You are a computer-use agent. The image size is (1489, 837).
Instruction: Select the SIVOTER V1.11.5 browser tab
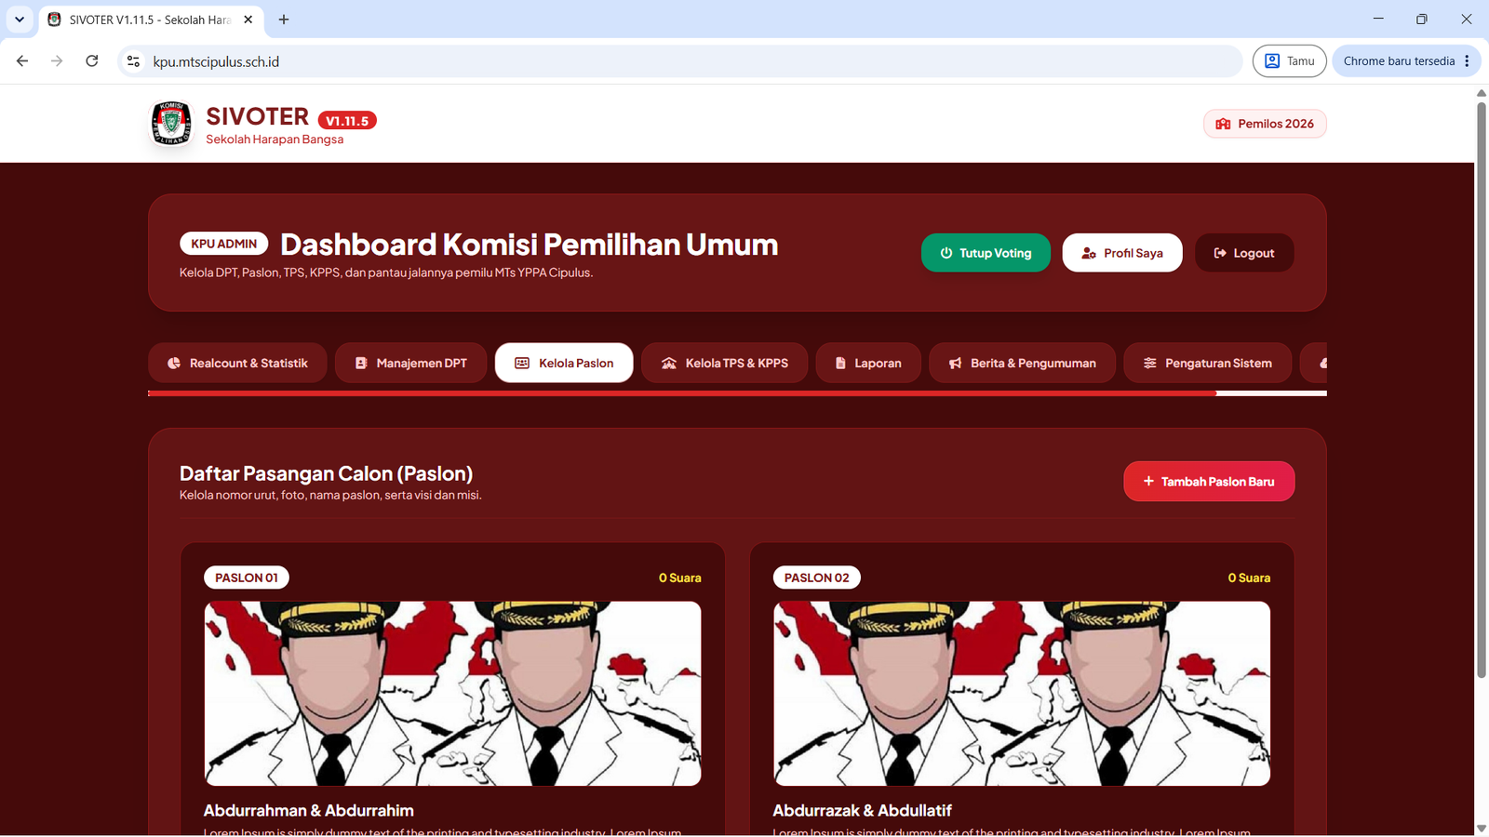pyautogui.click(x=149, y=20)
